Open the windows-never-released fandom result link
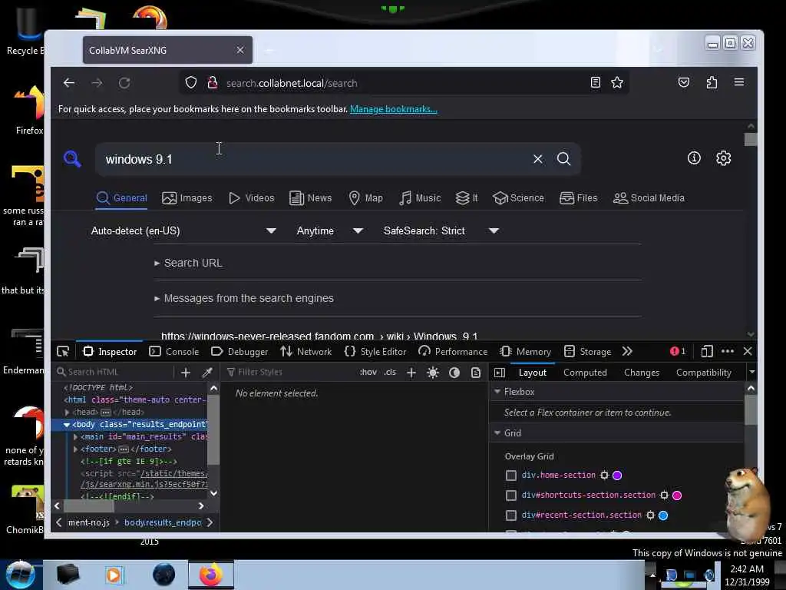The height and width of the screenshot is (590, 786). point(319,336)
